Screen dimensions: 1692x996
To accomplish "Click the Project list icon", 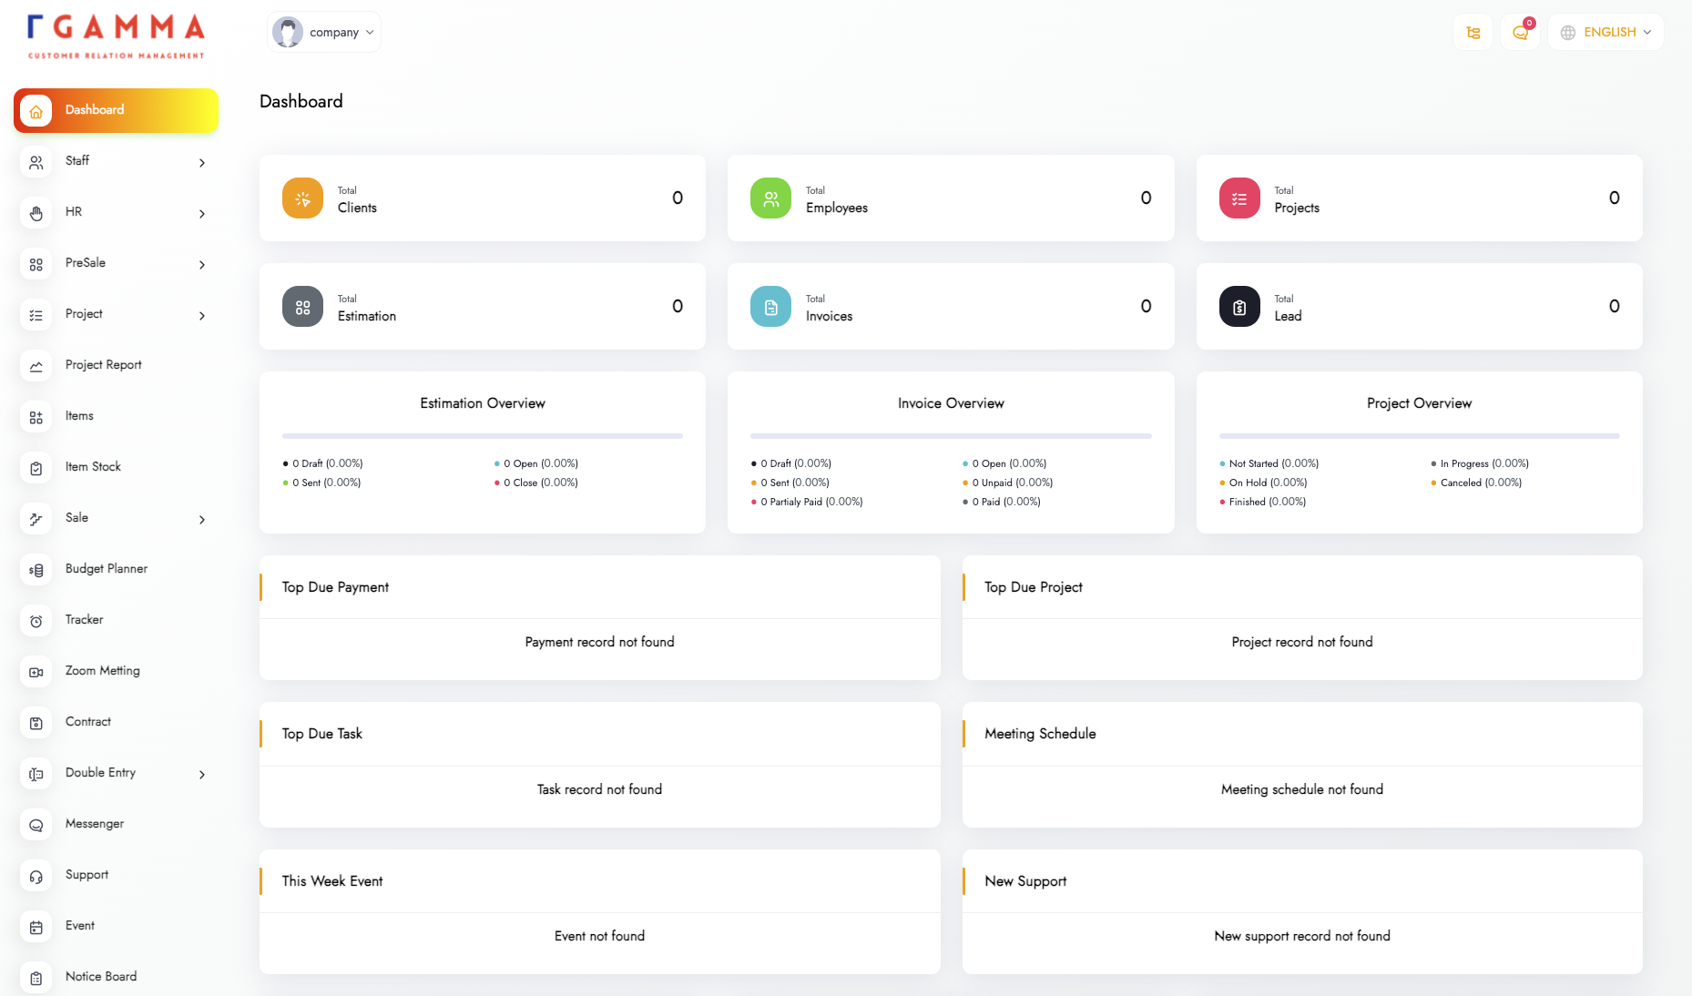I will tap(36, 315).
